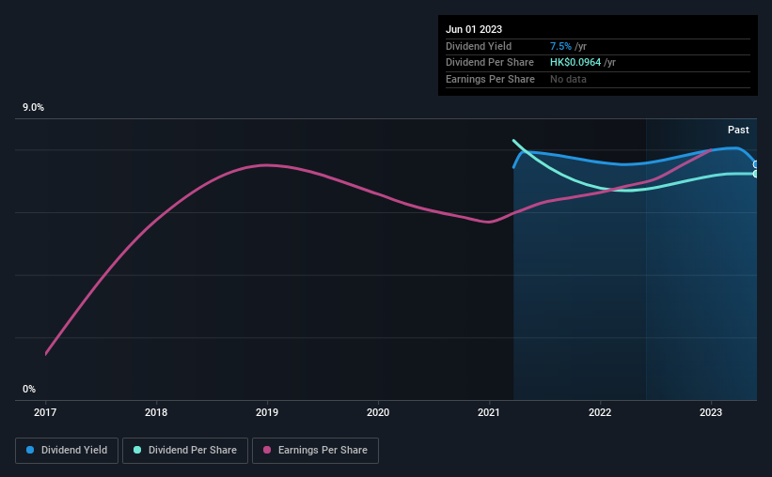The image size is (772, 477).
Task: Select the 2019 x-axis label
Action: pos(267,412)
